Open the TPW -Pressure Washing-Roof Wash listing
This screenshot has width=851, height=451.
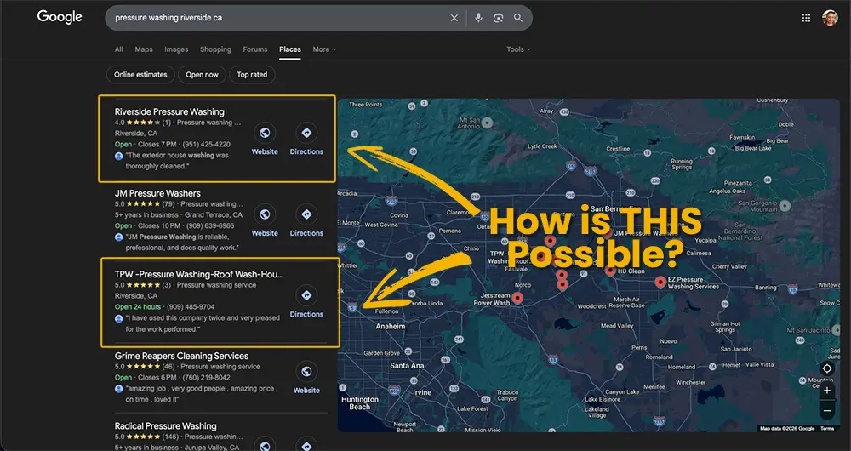(199, 275)
